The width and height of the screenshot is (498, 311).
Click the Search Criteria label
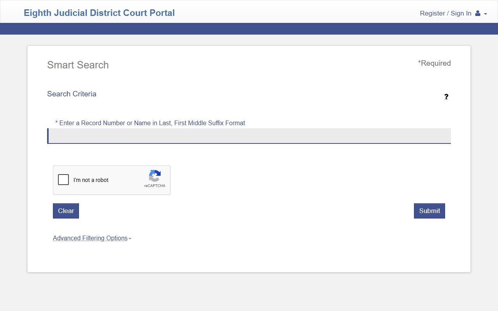click(72, 94)
